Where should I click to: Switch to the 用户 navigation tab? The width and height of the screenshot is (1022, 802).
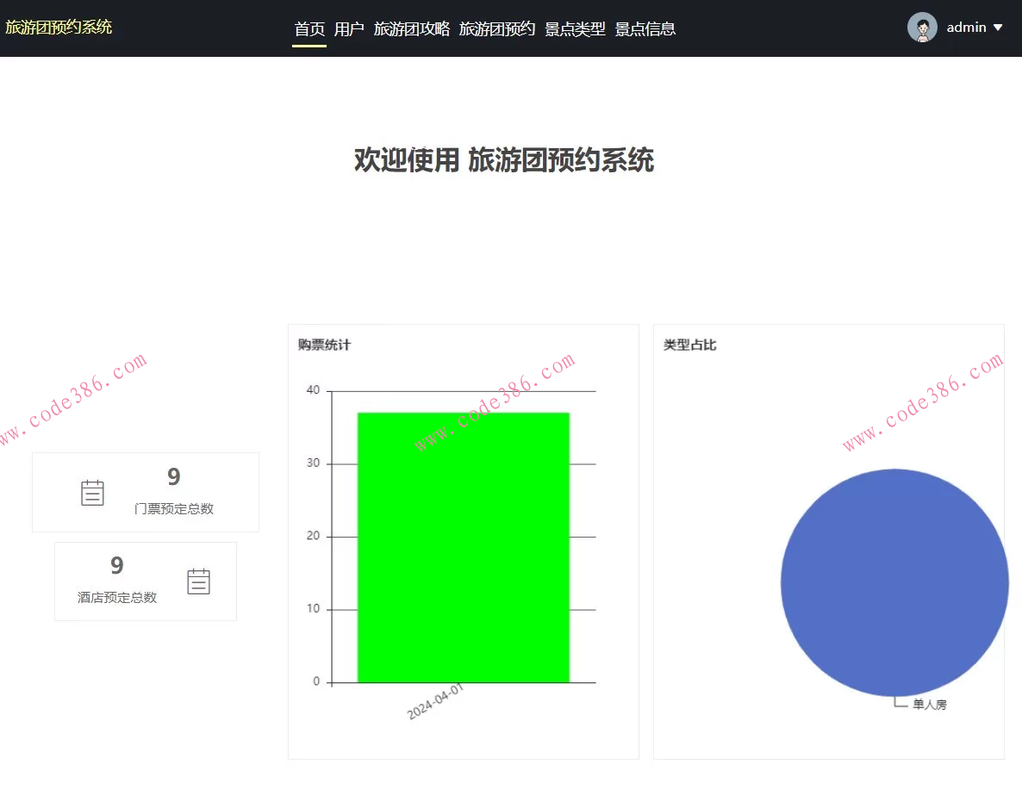point(350,28)
